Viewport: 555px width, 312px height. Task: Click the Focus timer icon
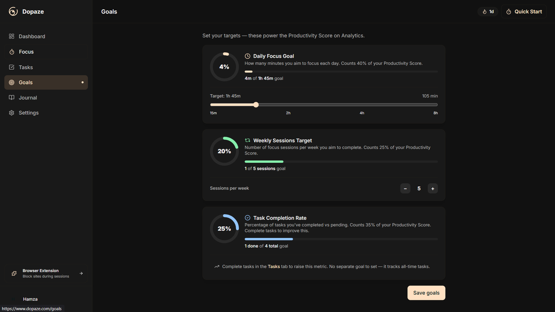pos(12,52)
